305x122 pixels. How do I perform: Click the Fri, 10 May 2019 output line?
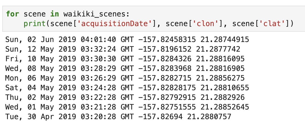pos(125,59)
